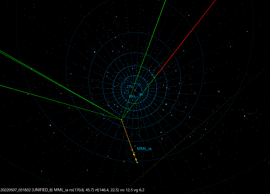
Task: Click the 0 degree grid label
Action: tap(139, 85)
